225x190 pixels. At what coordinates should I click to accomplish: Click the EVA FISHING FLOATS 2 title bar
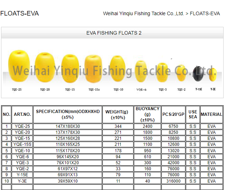tap(112, 33)
